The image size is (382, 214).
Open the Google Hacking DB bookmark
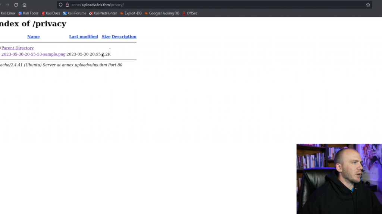coord(162,13)
